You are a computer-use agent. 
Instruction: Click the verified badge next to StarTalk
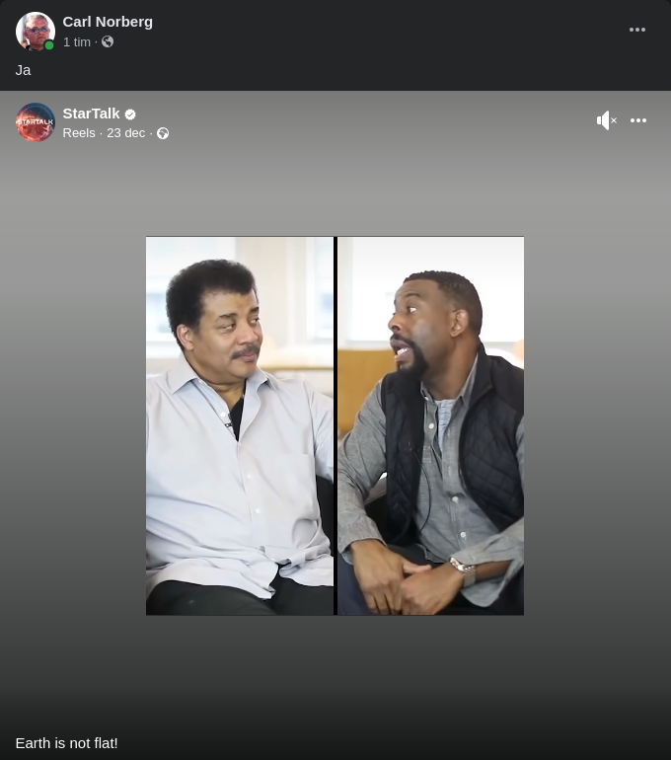coord(130,114)
